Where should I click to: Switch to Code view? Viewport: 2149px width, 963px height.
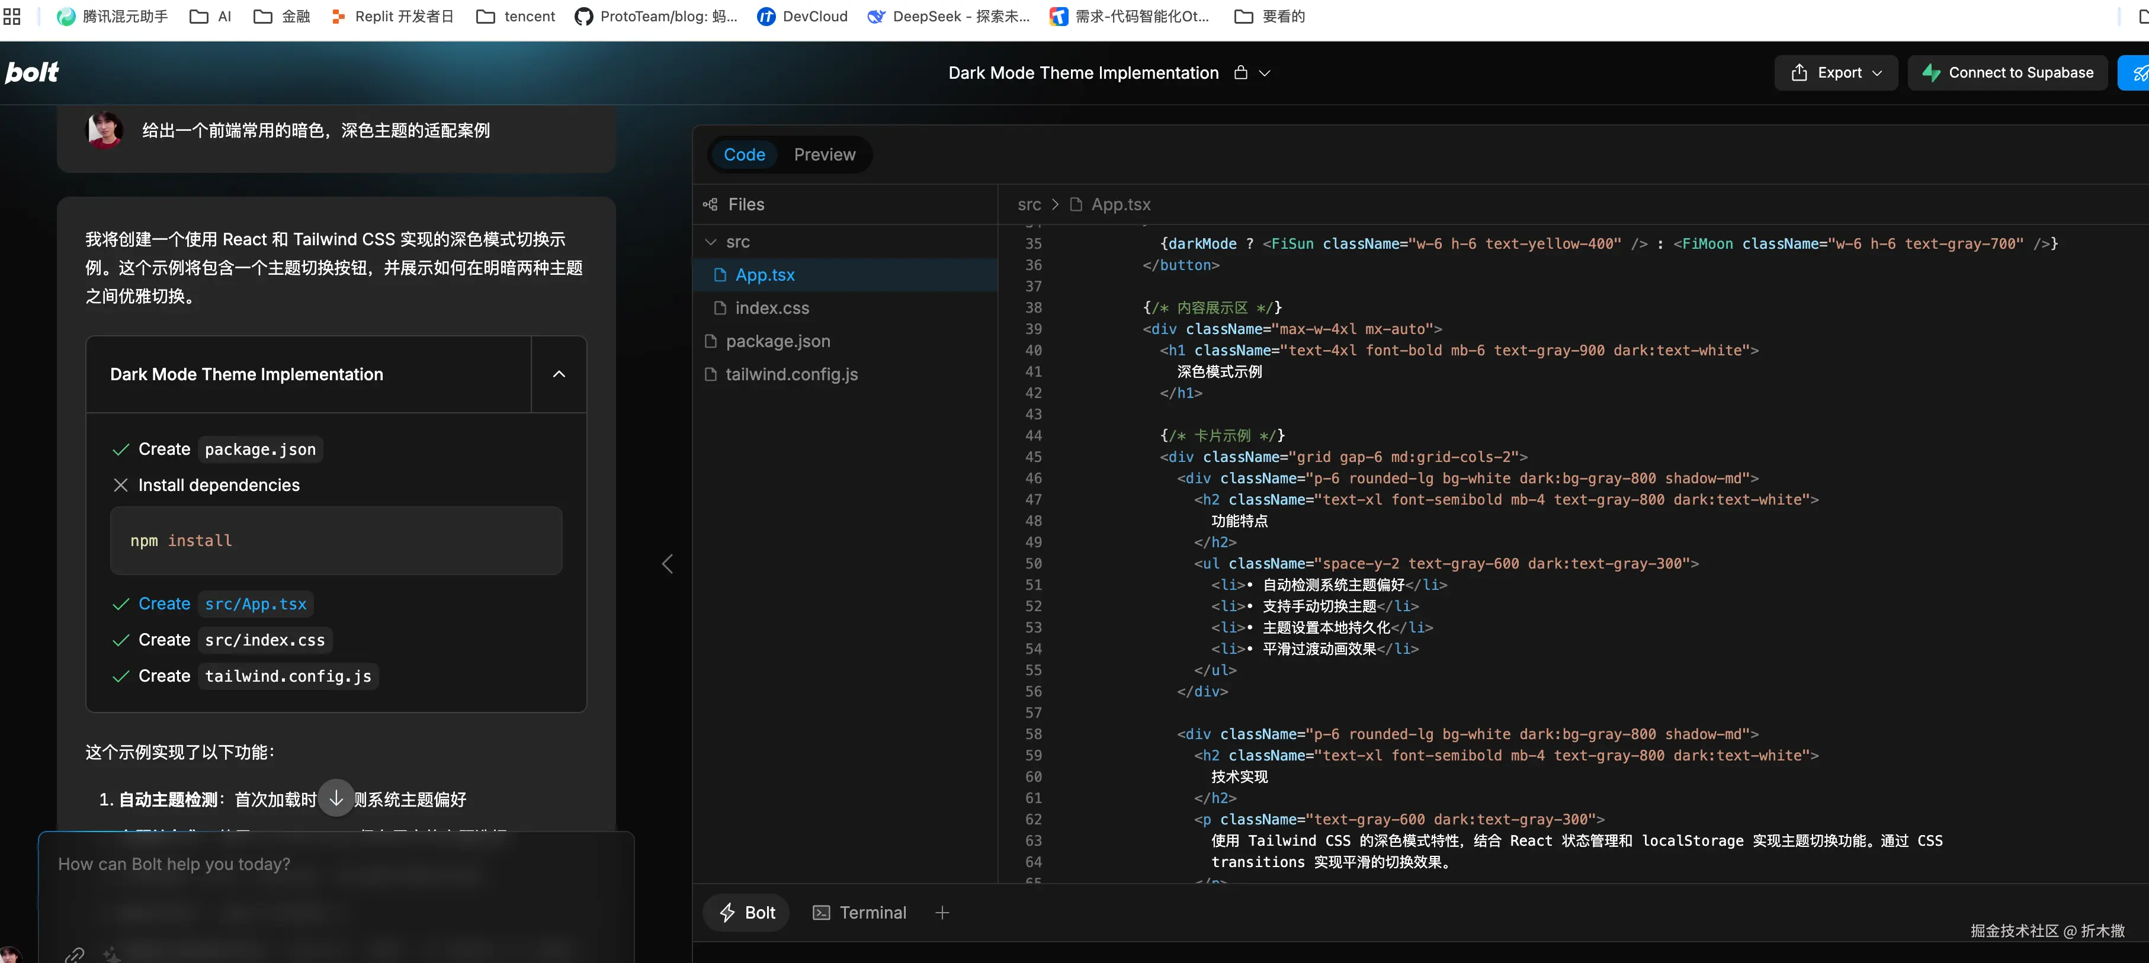744,154
